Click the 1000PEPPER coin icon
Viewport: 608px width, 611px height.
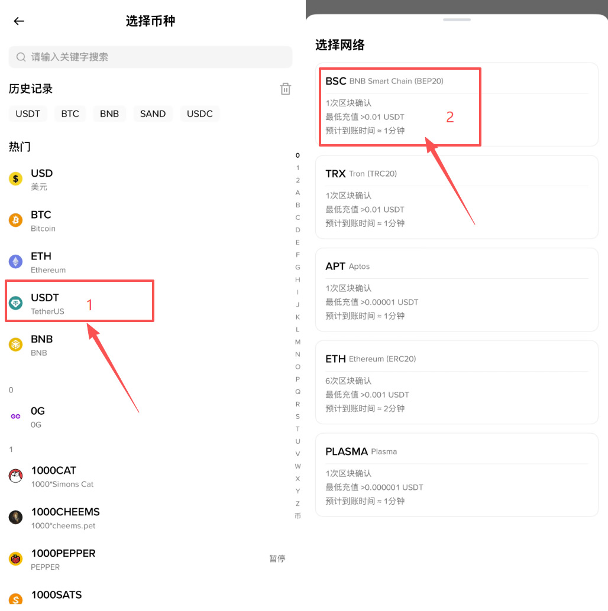coord(15,559)
